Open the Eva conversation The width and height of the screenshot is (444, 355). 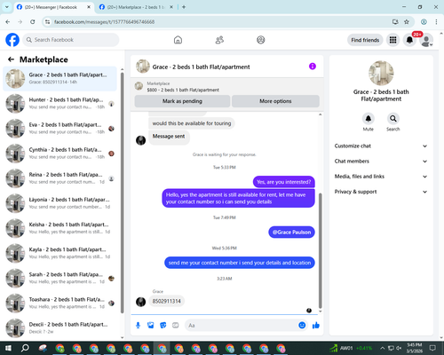pos(59,129)
